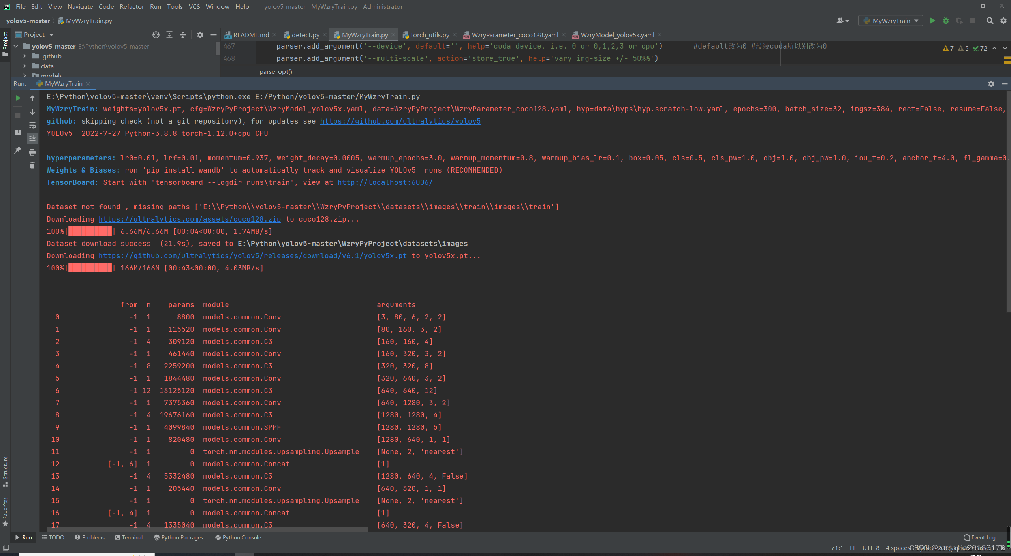Click the 71:1 cursor position indicator
This screenshot has width=1011, height=556.
tap(837, 548)
